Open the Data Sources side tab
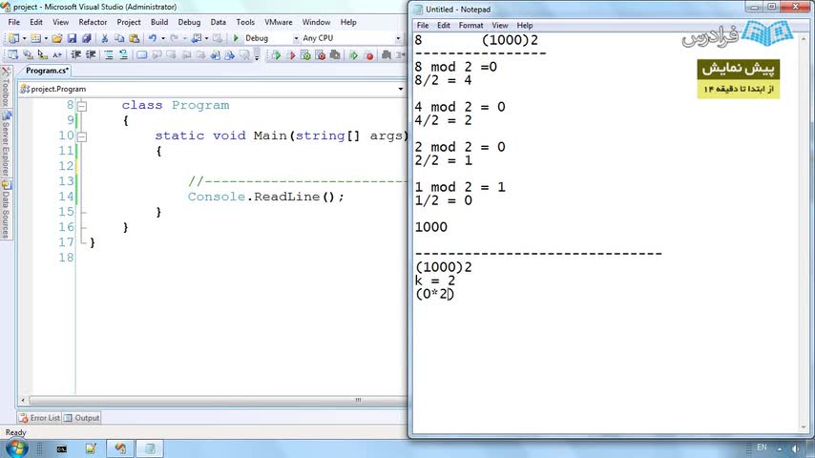Image resolution: width=815 pixels, height=458 pixels. pyautogui.click(x=6, y=210)
